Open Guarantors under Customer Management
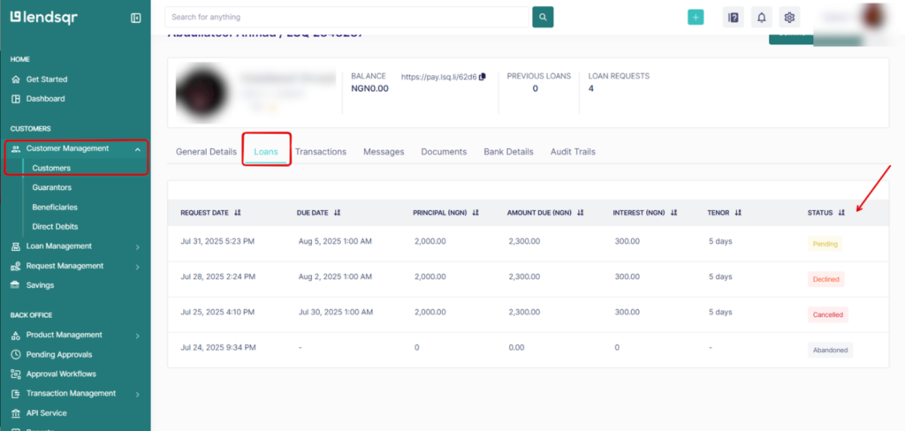The image size is (905, 431). [51, 187]
